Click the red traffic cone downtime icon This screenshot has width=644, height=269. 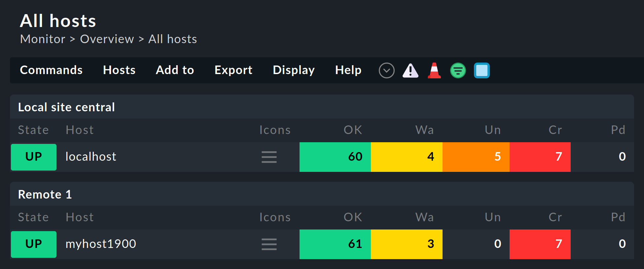(x=434, y=70)
